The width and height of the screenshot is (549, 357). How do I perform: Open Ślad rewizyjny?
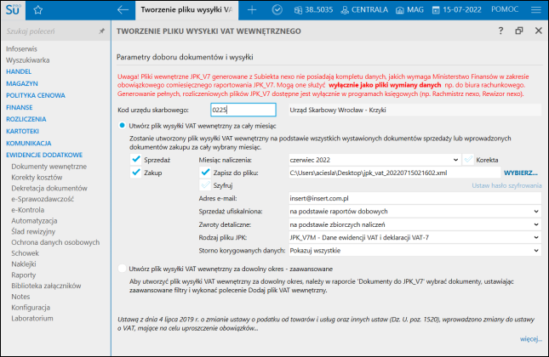pos(33,231)
